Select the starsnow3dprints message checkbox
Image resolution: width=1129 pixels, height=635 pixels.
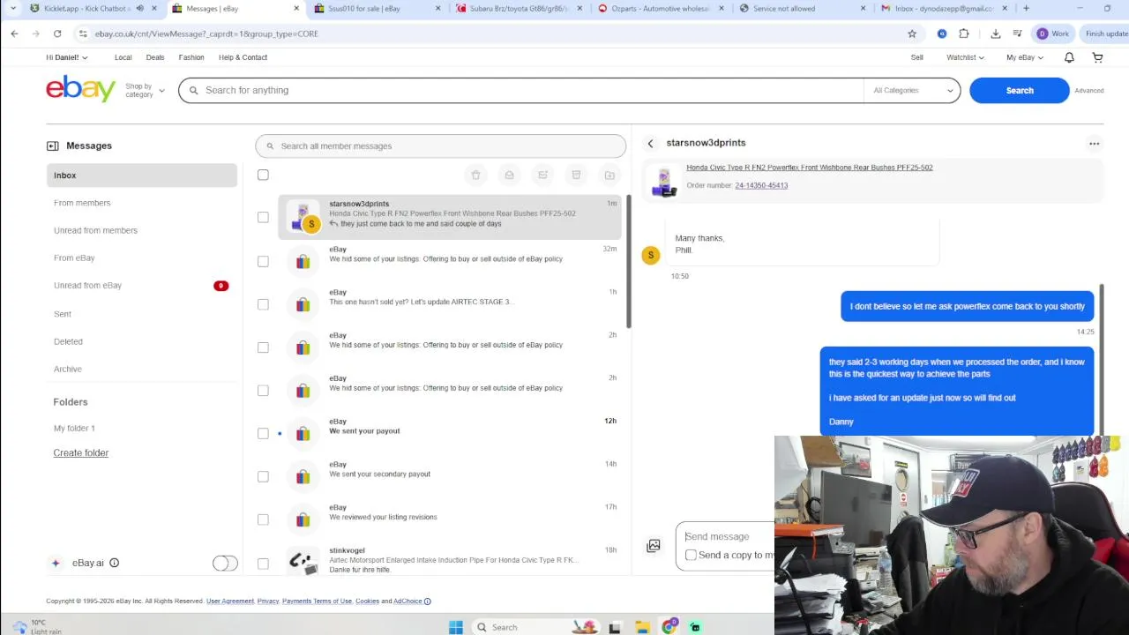click(263, 217)
